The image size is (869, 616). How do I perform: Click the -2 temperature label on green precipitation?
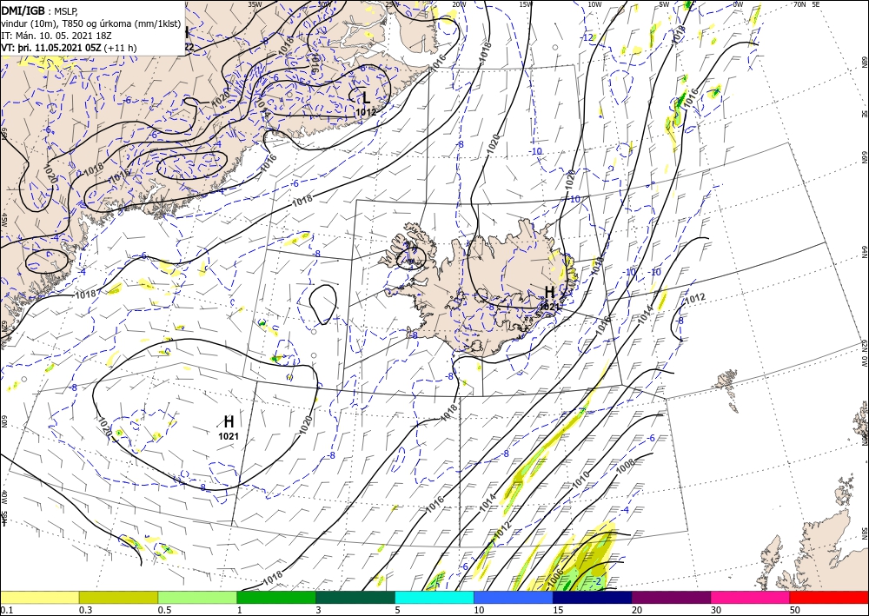(x=596, y=580)
